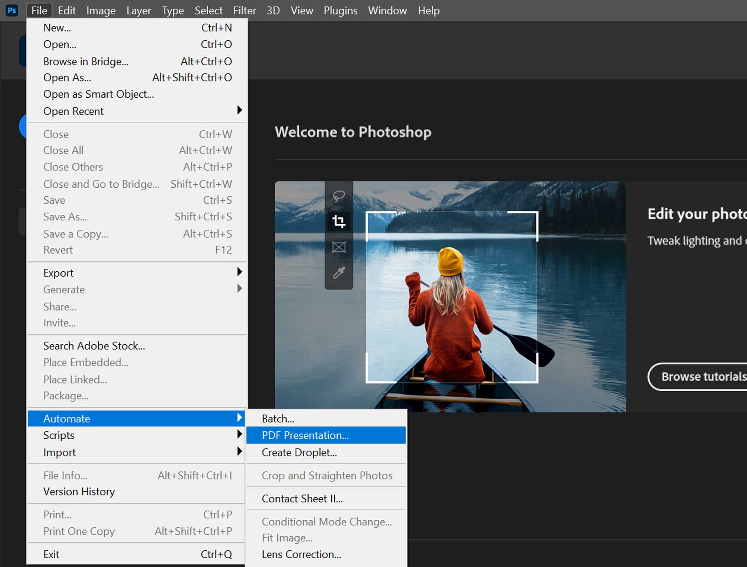Select Contact Sheet II...
The height and width of the screenshot is (567, 747).
click(x=326, y=498)
